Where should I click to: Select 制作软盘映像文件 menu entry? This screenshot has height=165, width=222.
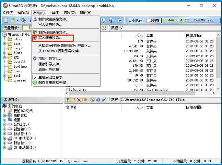click(66, 20)
